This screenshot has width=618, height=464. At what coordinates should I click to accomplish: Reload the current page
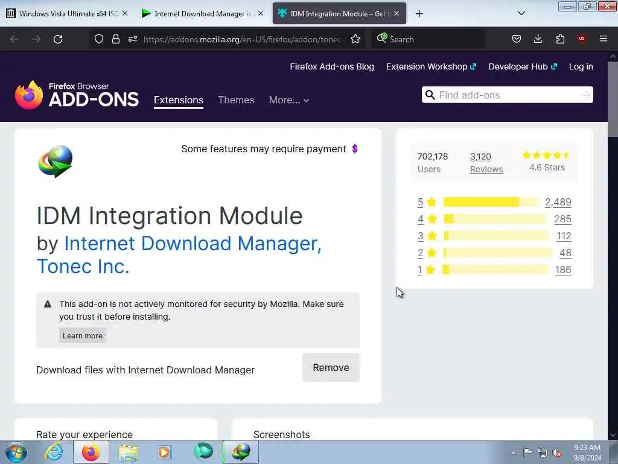tap(58, 39)
